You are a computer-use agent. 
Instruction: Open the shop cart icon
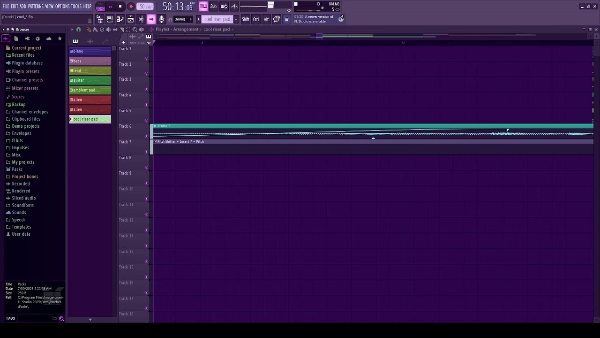tap(286, 19)
